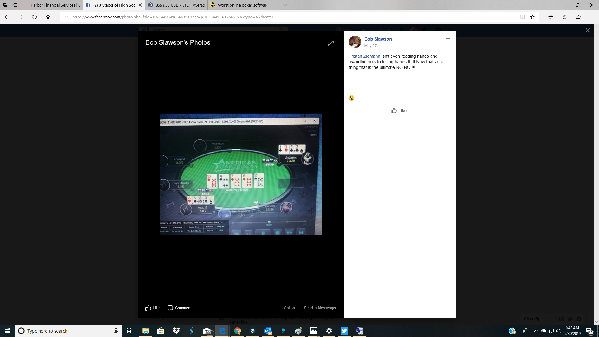View the wow reaction count
The height and width of the screenshot is (337, 599).
coord(353,98)
